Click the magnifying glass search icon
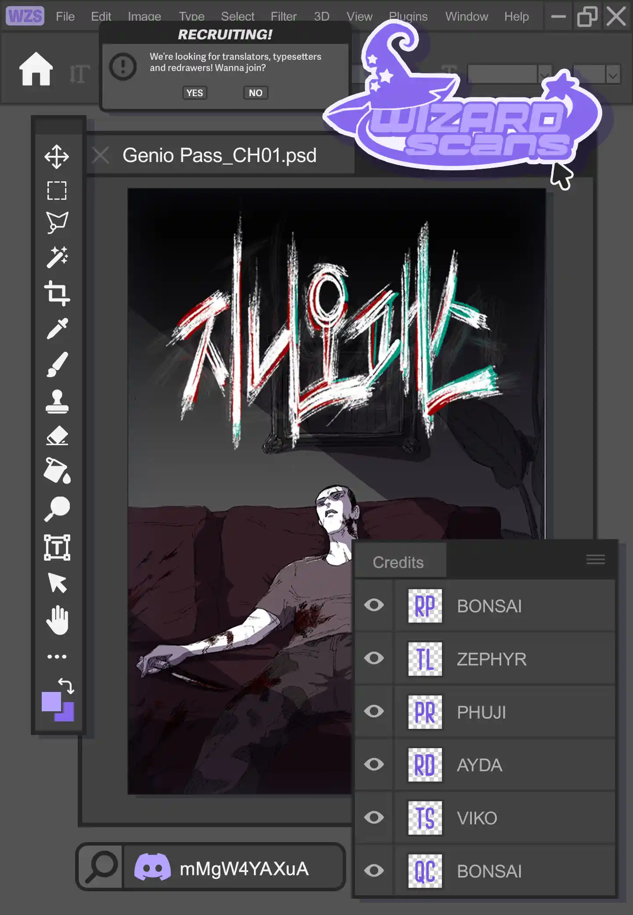Screen dimensions: 633x915 tap(102, 867)
